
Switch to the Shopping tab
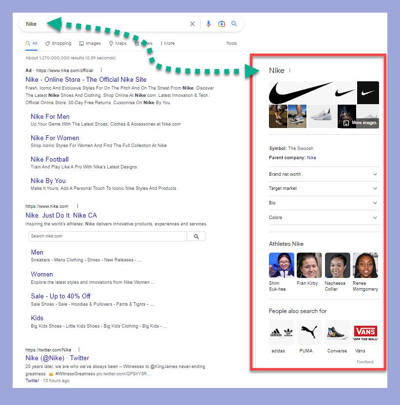(x=58, y=43)
